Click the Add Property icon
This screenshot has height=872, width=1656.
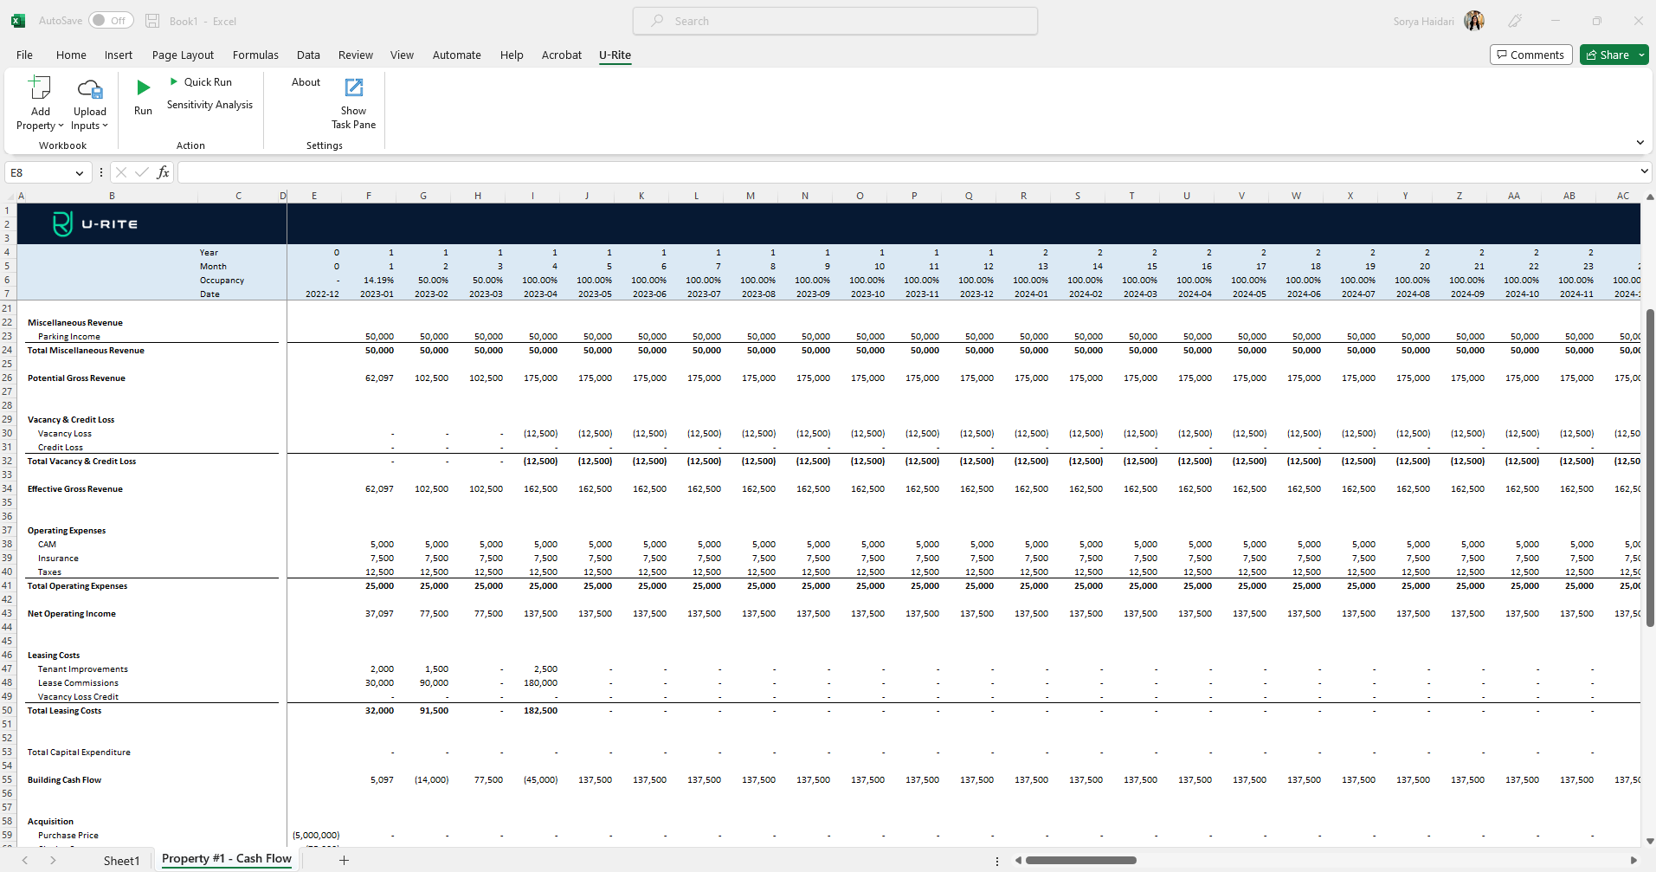40,87
